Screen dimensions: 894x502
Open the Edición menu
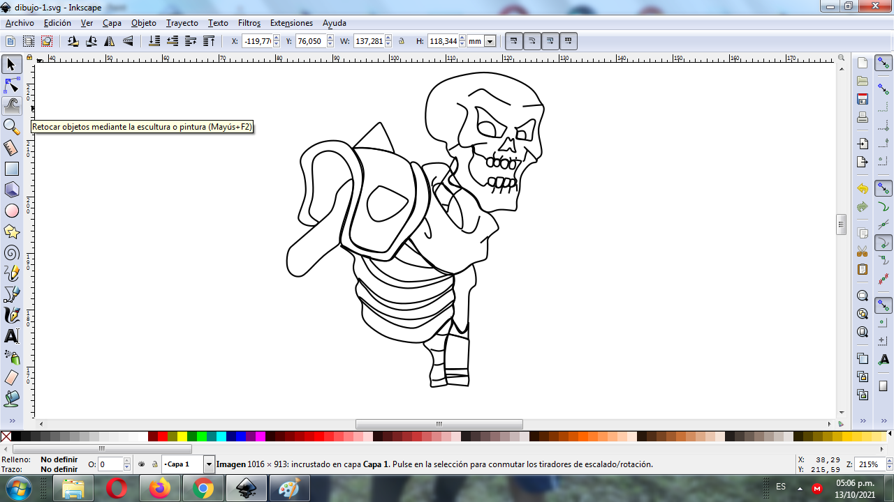[x=57, y=23]
